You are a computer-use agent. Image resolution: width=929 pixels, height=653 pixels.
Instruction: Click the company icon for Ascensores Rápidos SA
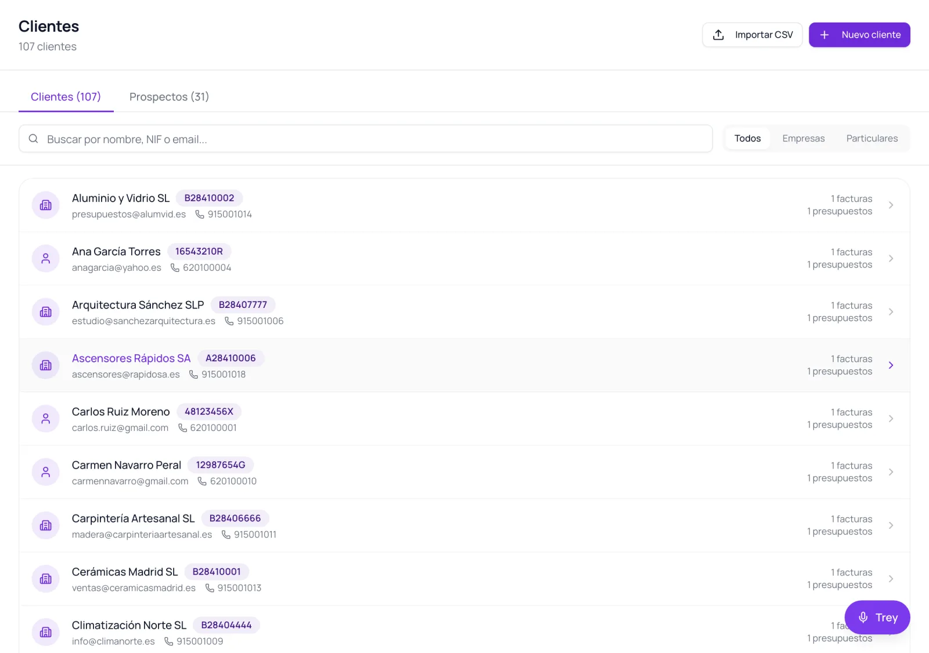(x=46, y=365)
